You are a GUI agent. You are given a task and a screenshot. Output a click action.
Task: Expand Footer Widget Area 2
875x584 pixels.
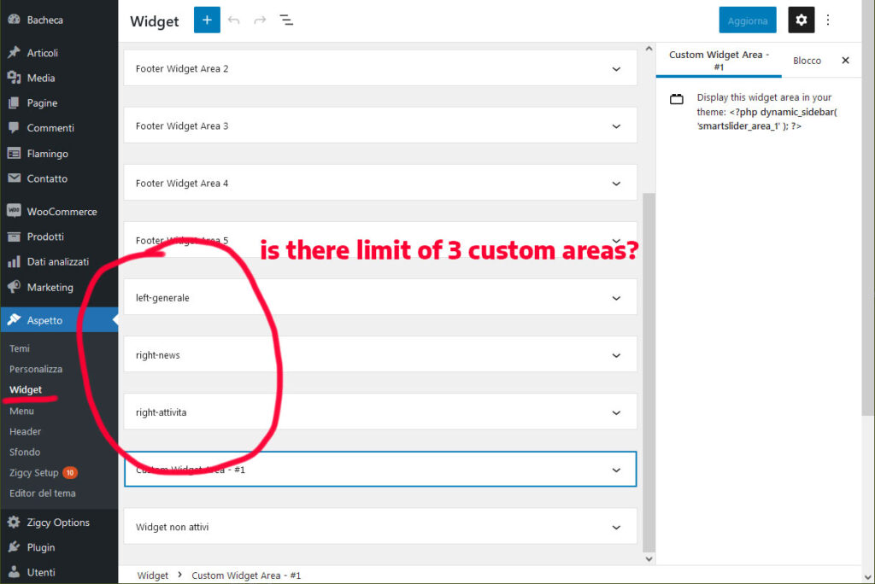click(x=380, y=68)
